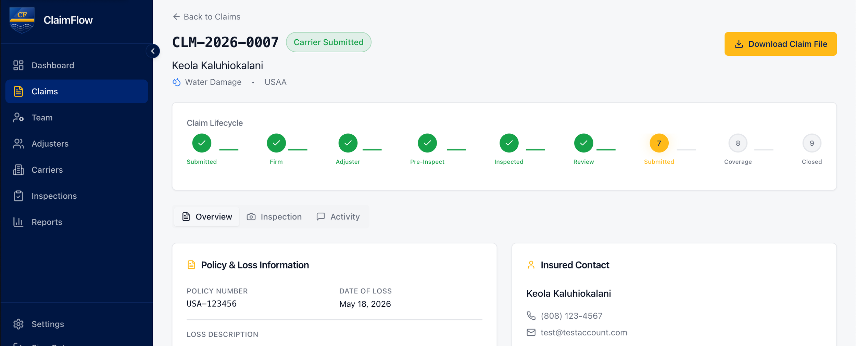The height and width of the screenshot is (346, 856).
Task: Click the Adjuster lifecycle step checkmark
Action: coord(348,143)
